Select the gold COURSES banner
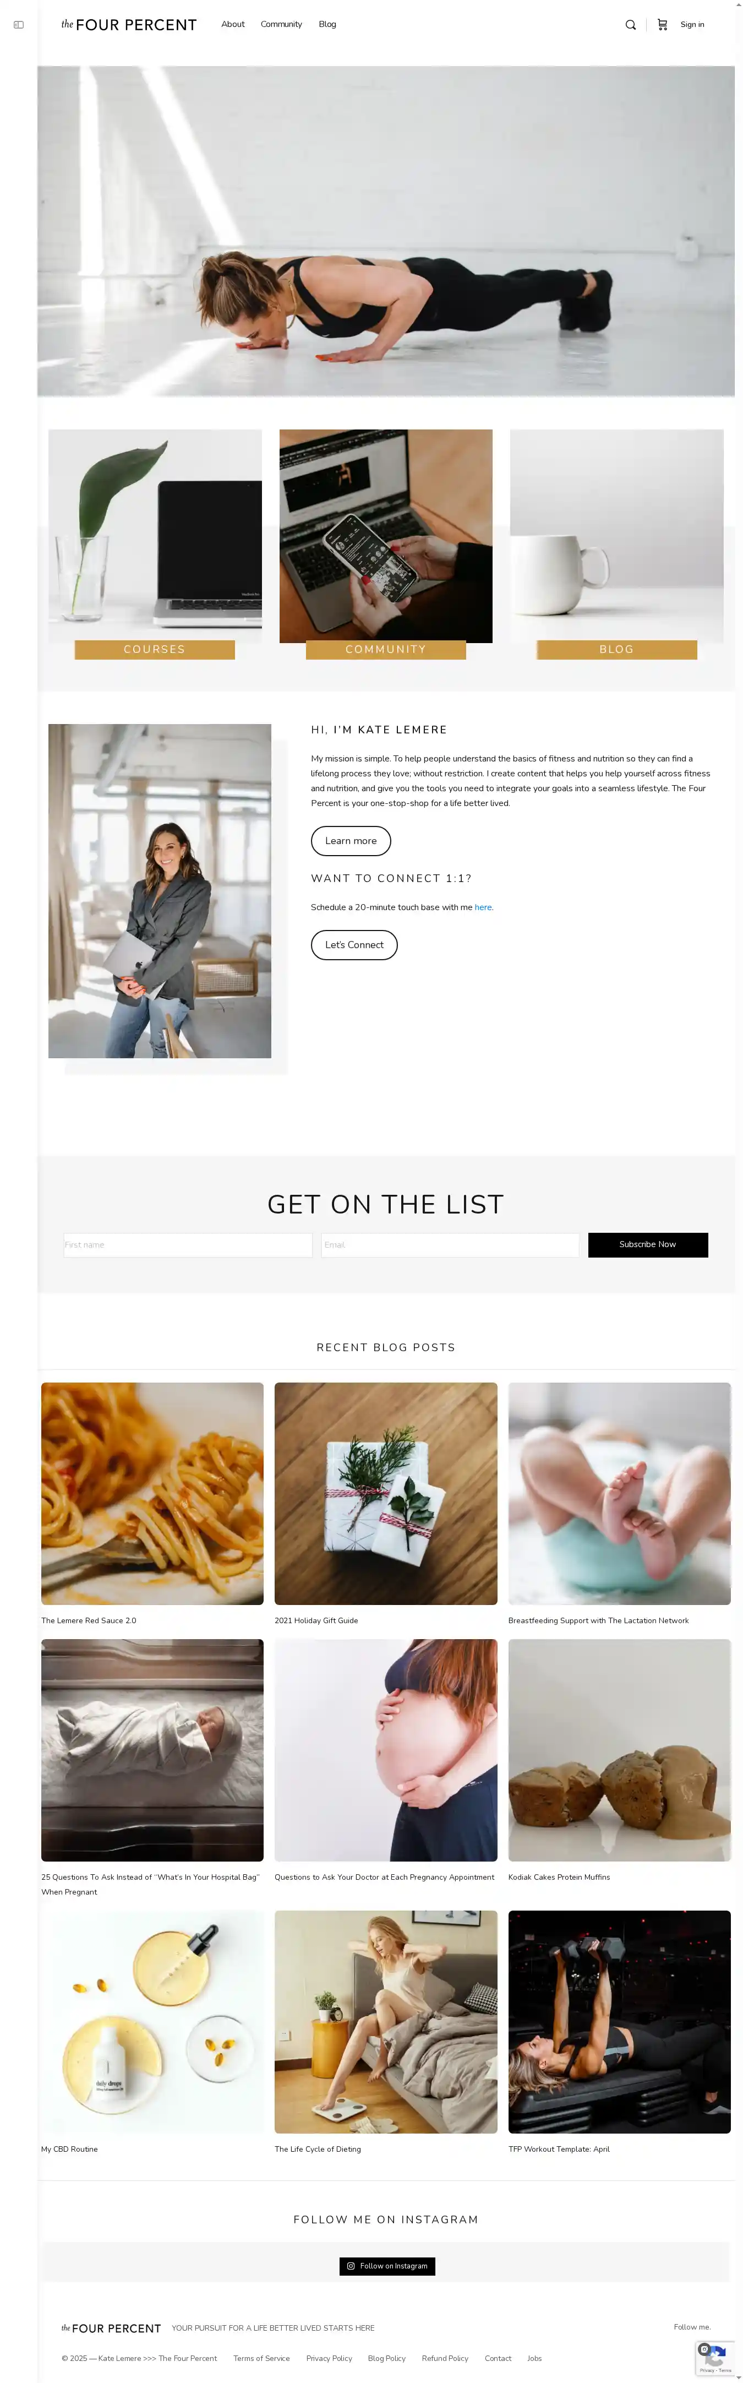The width and height of the screenshot is (743, 2383). 154,649
